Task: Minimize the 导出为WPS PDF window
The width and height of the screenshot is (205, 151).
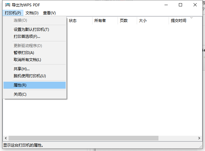Action: 166,5
